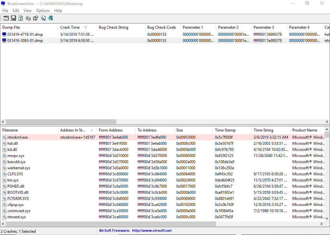The height and width of the screenshot is (235, 330).
Task: Click the icon beside 031419-4718-01.dmp
Action: point(4,34)
